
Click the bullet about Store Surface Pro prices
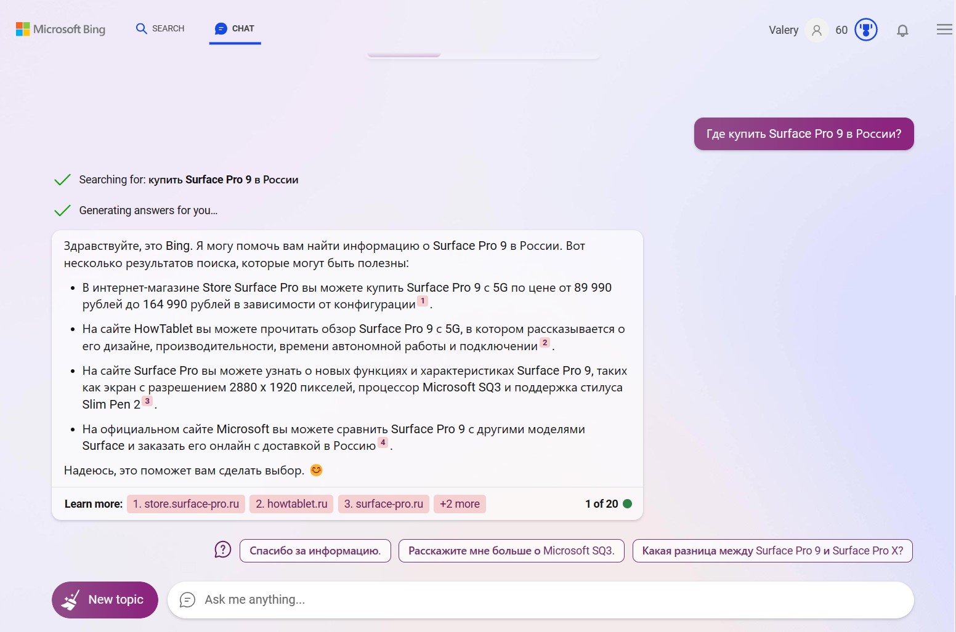point(347,296)
